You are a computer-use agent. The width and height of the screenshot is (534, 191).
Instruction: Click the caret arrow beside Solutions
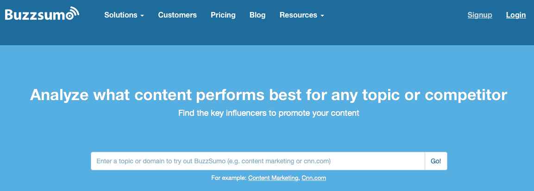point(142,16)
